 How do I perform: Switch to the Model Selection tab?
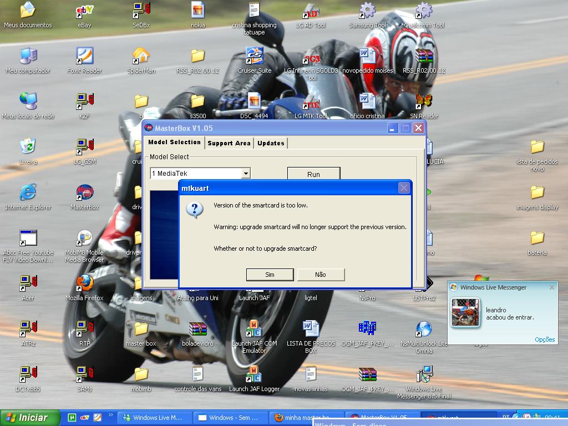click(174, 142)
